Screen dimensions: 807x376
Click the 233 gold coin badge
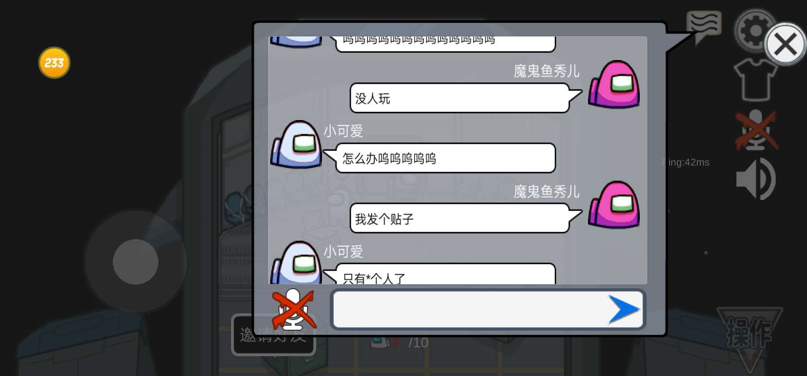[x=54, y=63]
